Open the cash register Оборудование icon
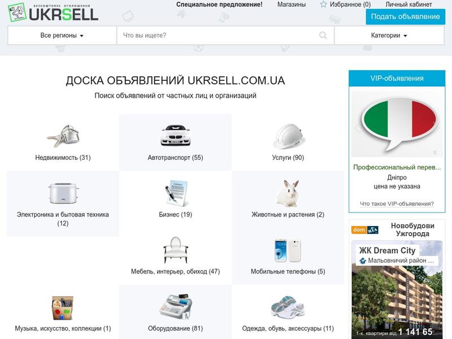 [175, 307]
